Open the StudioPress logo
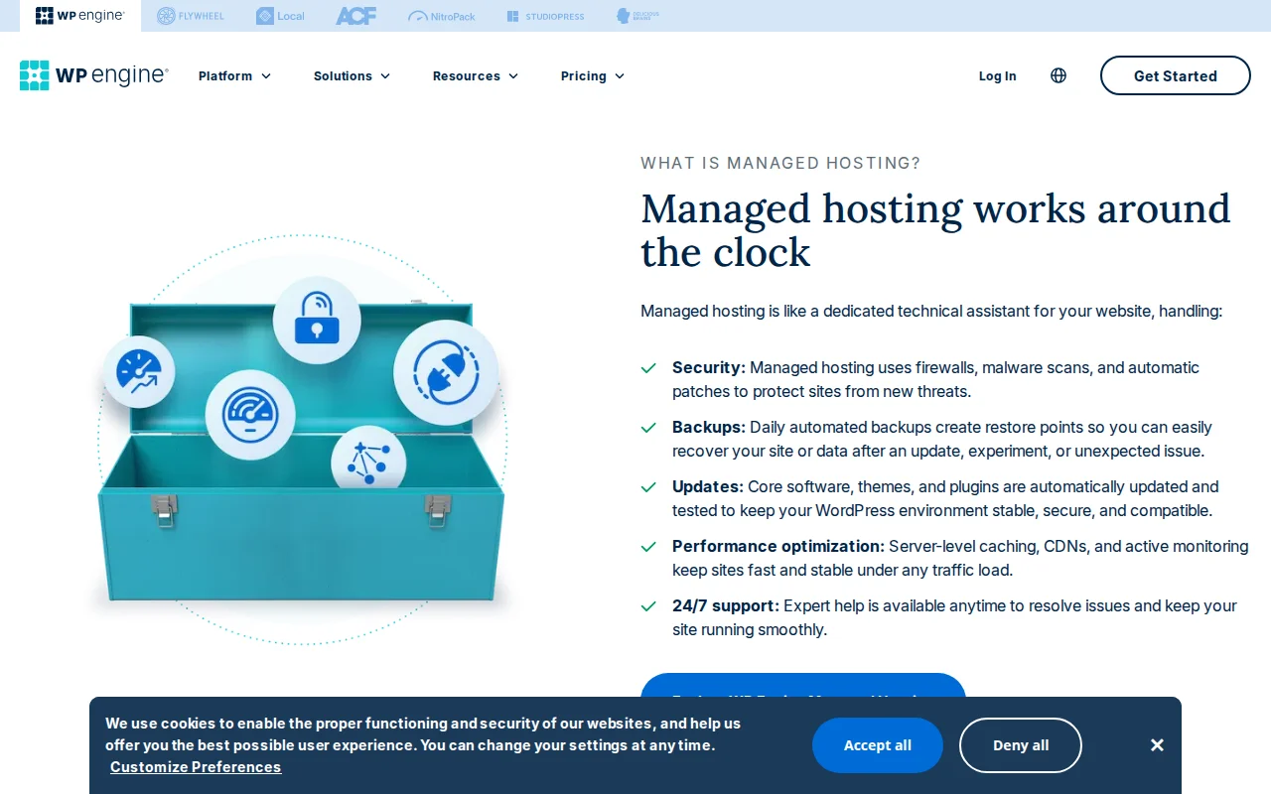The image size is (1271, 794). click(x=545, y=16)
